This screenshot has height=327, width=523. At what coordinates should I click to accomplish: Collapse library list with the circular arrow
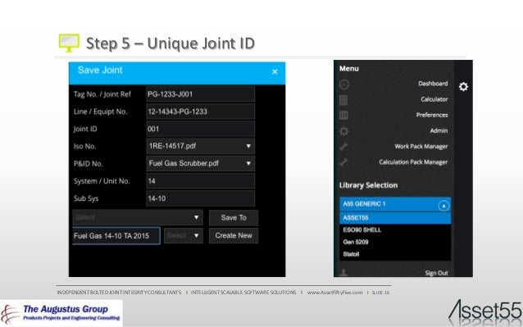tap(443, 206)
